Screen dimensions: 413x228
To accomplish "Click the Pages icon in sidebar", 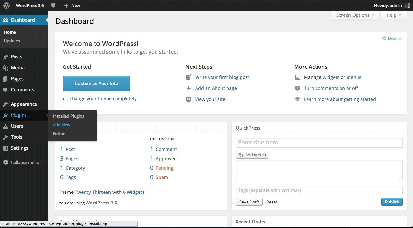I will [5, 79].
